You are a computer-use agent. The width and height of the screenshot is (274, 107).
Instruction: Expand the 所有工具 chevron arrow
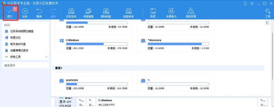pos(46,57)
